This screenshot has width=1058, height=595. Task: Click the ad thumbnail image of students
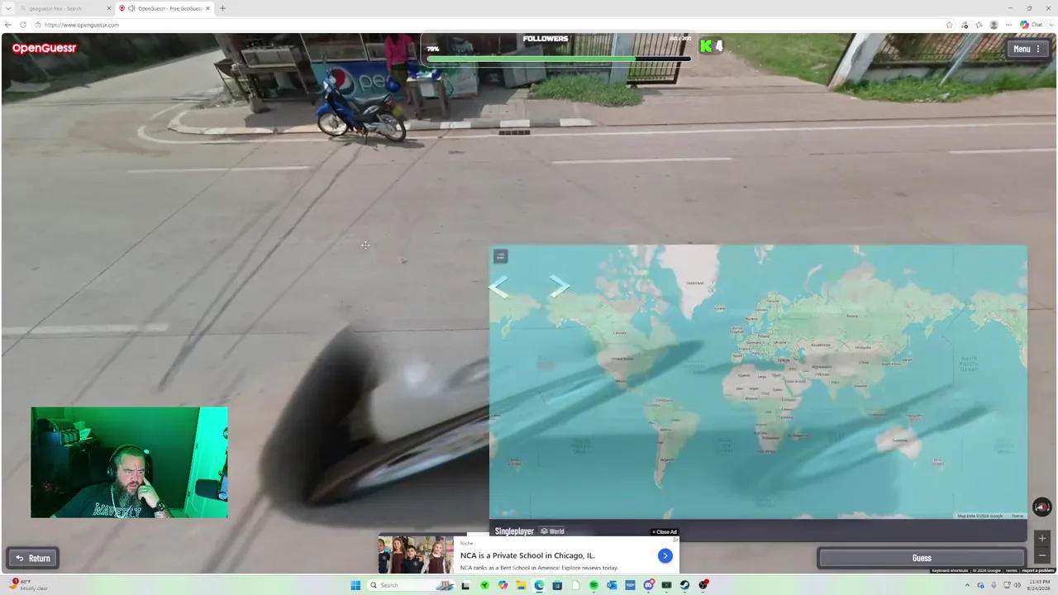[416, 555]
